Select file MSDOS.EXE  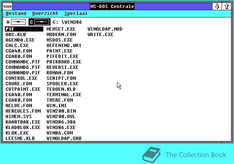tap(60, 40)
